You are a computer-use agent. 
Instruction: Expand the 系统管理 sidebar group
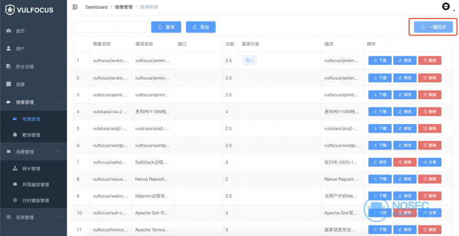point(33,217)
